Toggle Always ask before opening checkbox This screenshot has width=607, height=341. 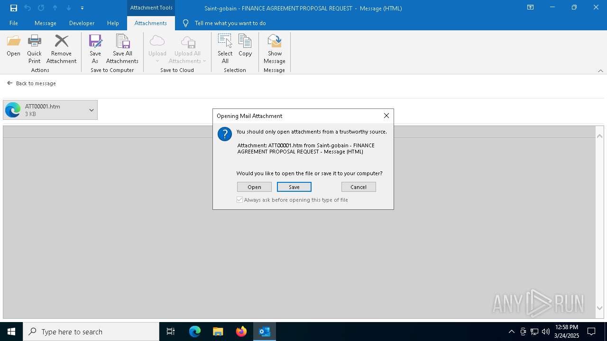(x=240, y=200)
